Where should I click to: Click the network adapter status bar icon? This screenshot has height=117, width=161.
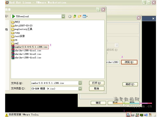coord(137,115)
